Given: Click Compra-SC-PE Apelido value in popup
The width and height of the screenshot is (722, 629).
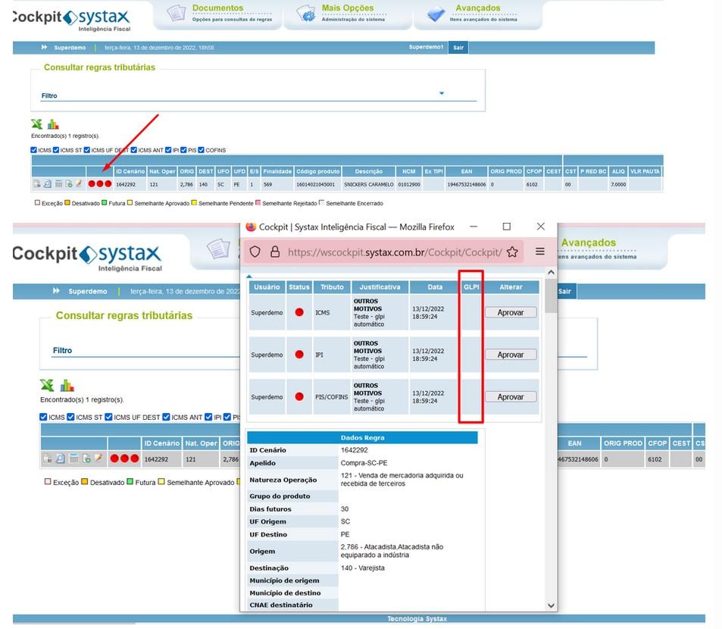Looking at the screenshot, I should 364,463.
